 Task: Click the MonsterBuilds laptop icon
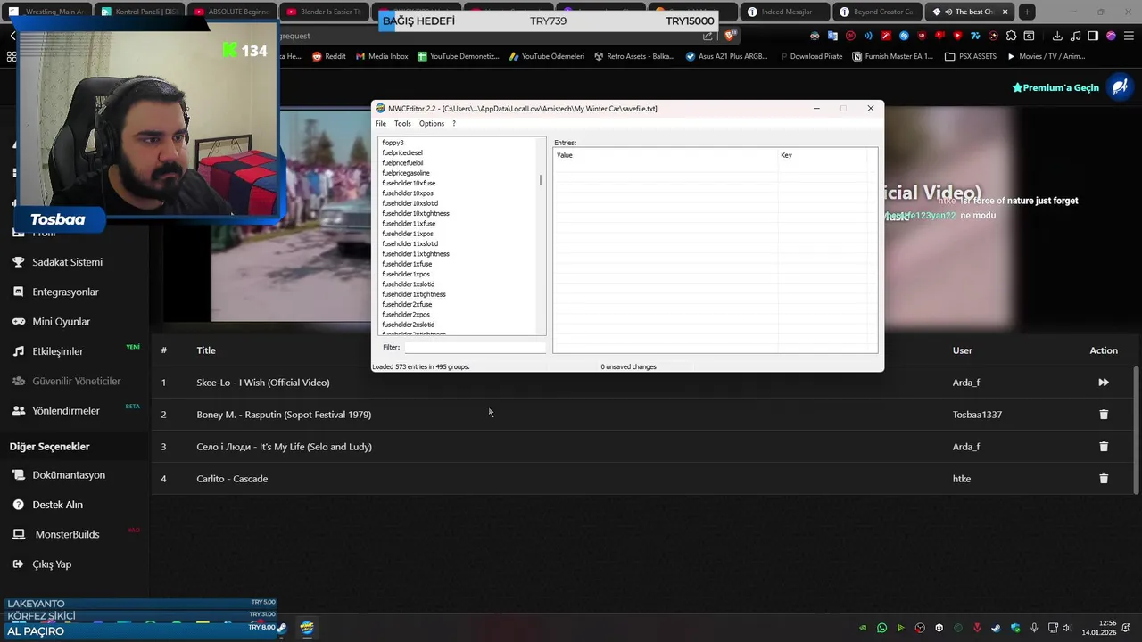18,534
